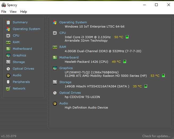Select the CPU sidebar section
The width and height of the screenshot is (174, 139).
(x=16, y=35)
